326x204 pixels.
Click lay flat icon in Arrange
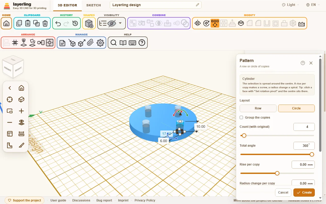[32, 43]
